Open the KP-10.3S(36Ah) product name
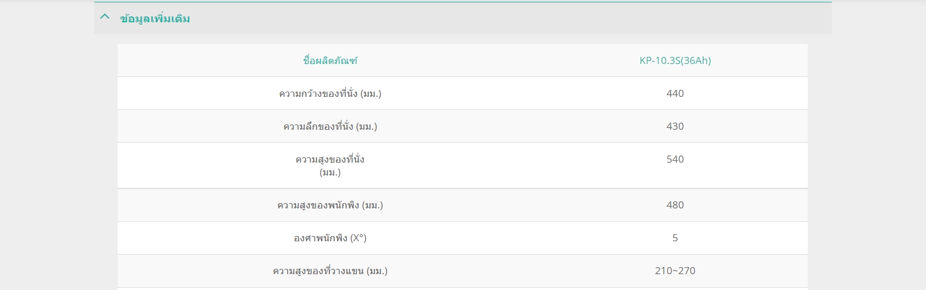 click(x=674, y=60)
